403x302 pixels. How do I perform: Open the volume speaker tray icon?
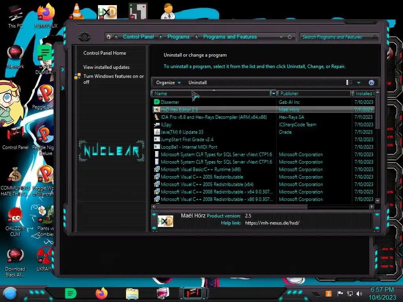click(359, 293)
